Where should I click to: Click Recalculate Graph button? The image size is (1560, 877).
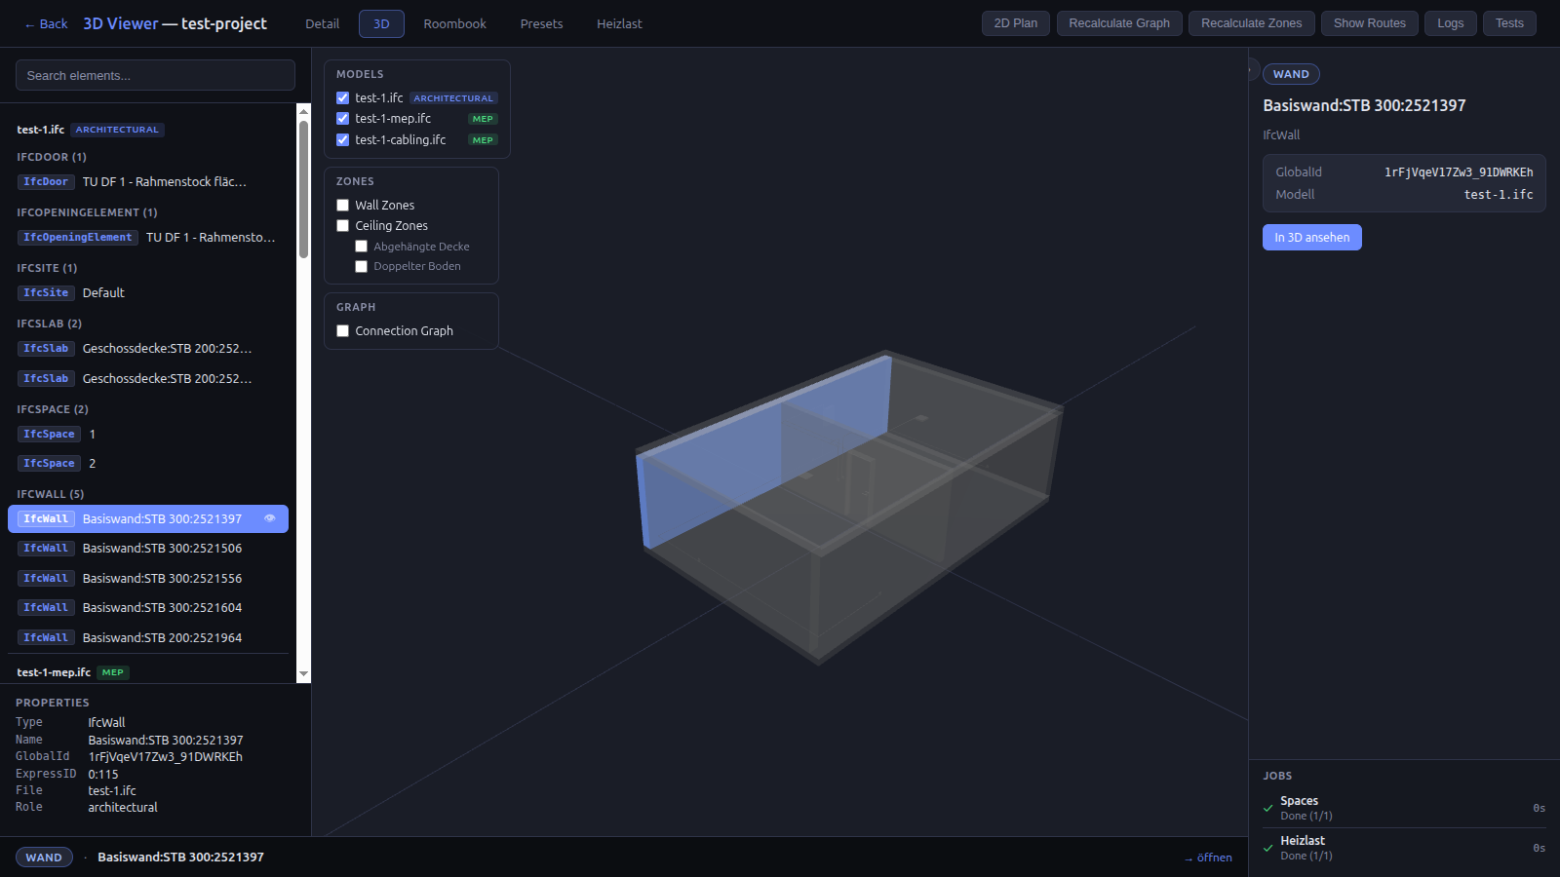(x=1119, y=23)
